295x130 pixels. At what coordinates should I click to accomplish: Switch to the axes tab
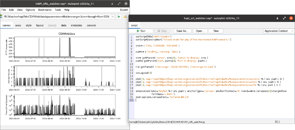[18, 25]
